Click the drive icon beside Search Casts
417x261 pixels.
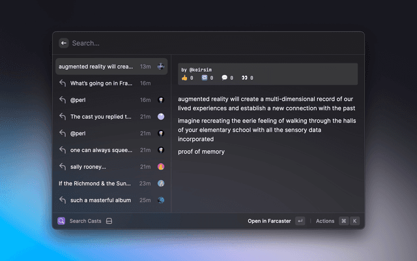109,221
